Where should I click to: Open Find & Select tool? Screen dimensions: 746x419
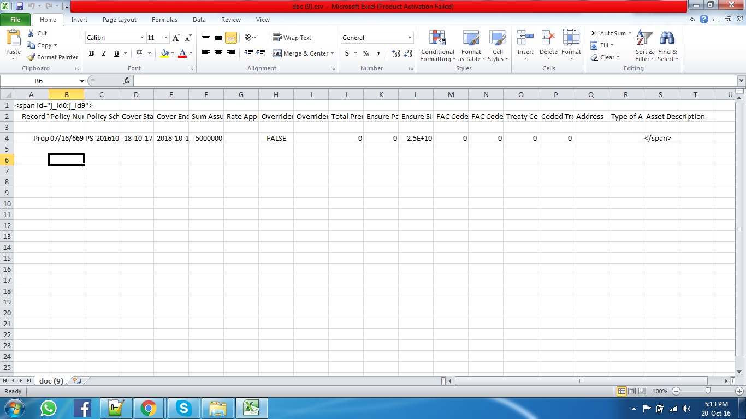(x=667, y=47)
